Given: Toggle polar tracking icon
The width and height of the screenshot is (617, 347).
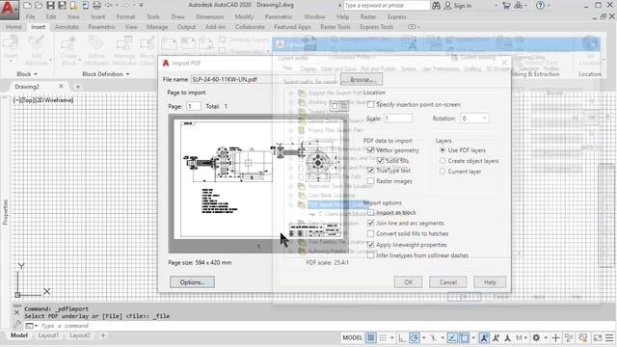Looking at the screenshot, I should pyautogui.click(x=414, y=337).
